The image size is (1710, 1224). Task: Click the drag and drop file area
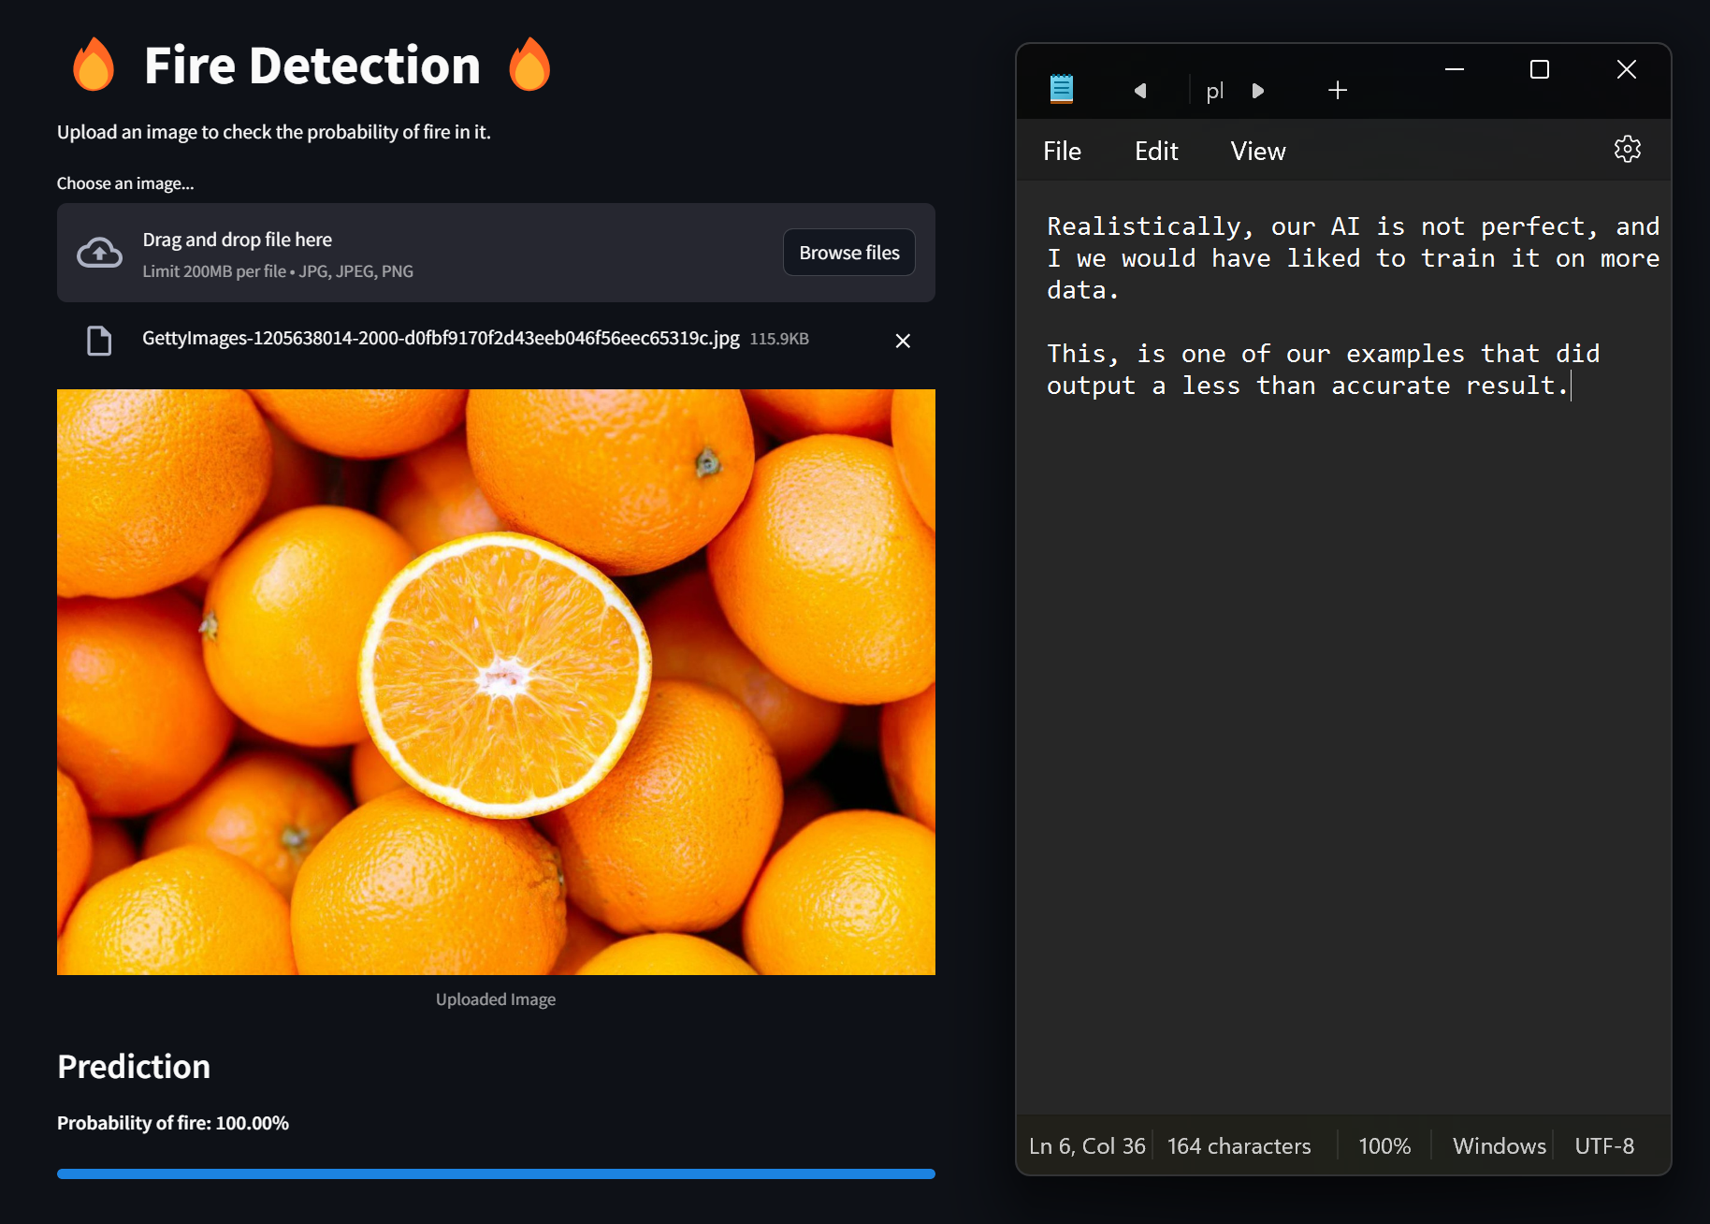496,253
